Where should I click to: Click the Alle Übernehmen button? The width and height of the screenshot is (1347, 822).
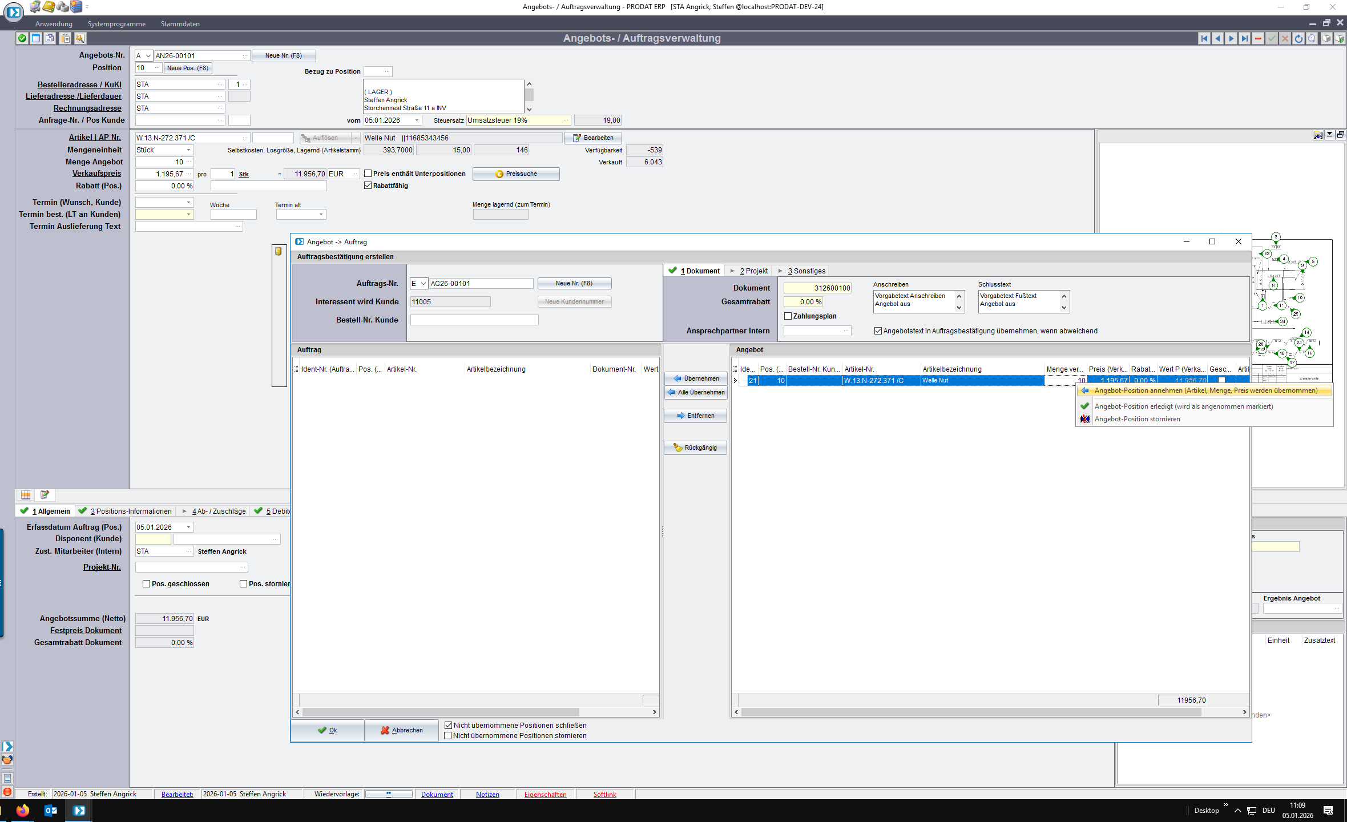coord(696,392)
